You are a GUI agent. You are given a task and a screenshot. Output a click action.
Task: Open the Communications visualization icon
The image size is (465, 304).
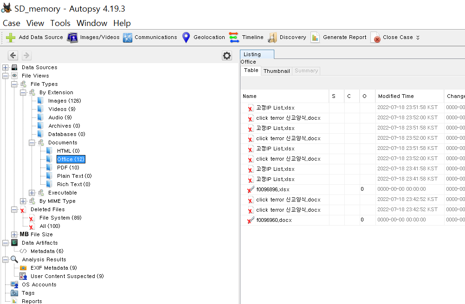coord(128,38)
